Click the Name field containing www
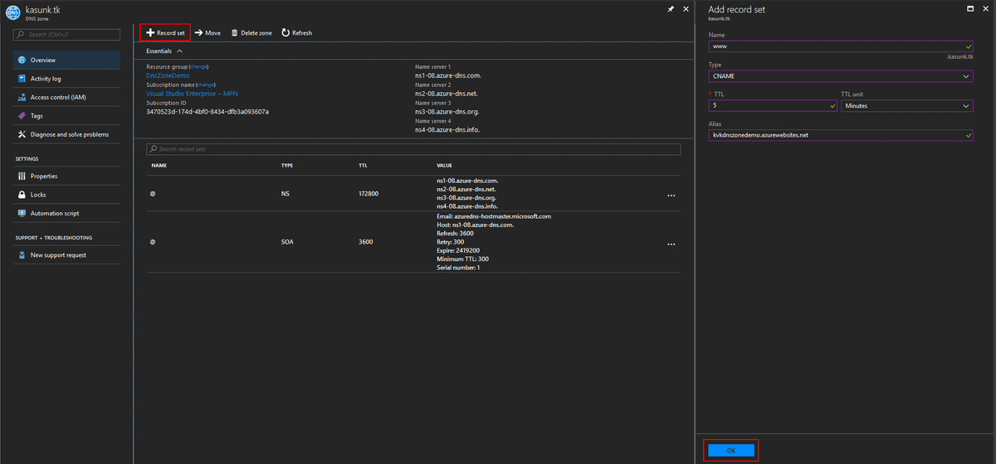This screenshot has height=464, width=996. tap(841, 46)
